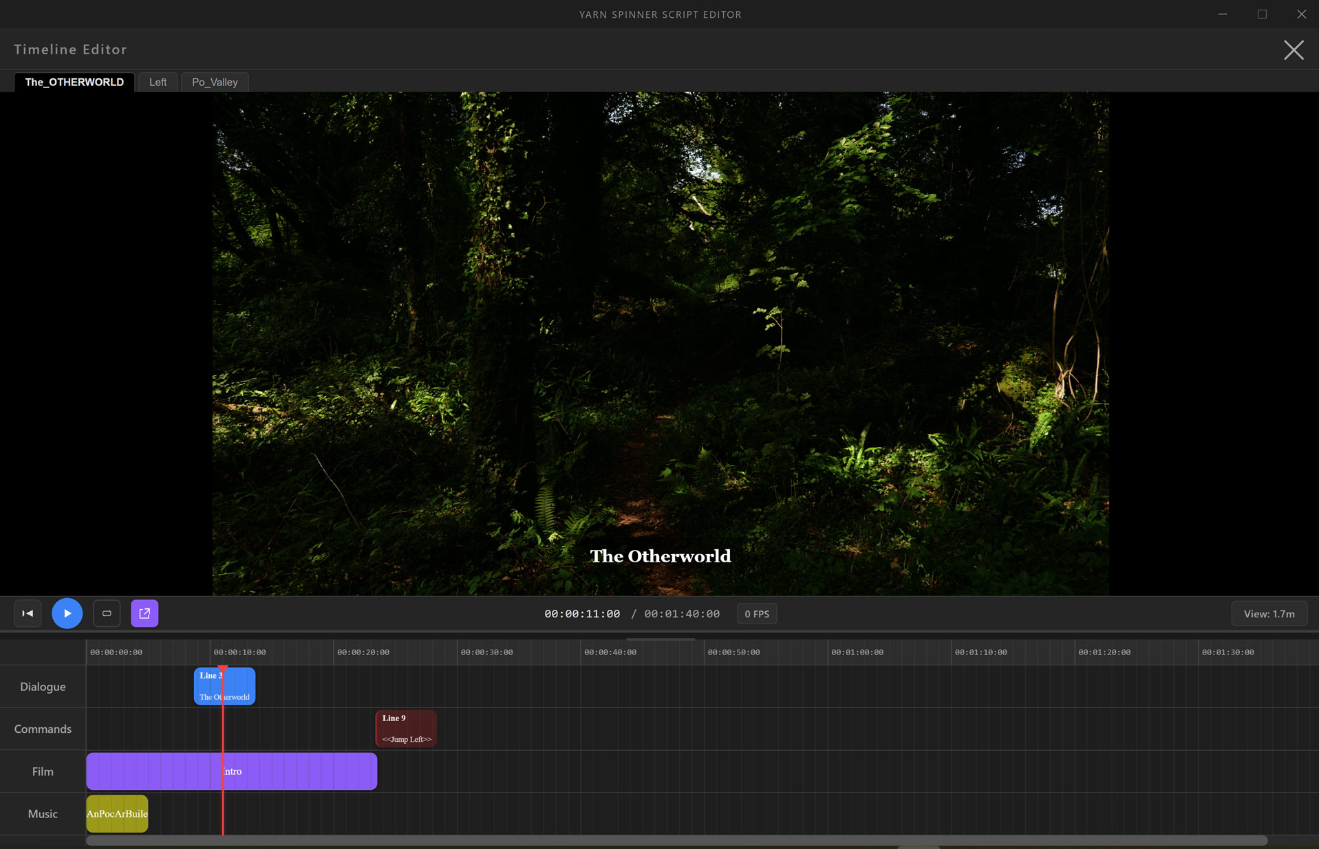The height and width of the screenshot is (849, 1319).
Task: Click the 00:00:40:00 ruler mark
Action: point(611,652)
